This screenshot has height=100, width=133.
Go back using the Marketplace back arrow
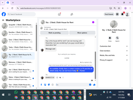tap(3, 20)
